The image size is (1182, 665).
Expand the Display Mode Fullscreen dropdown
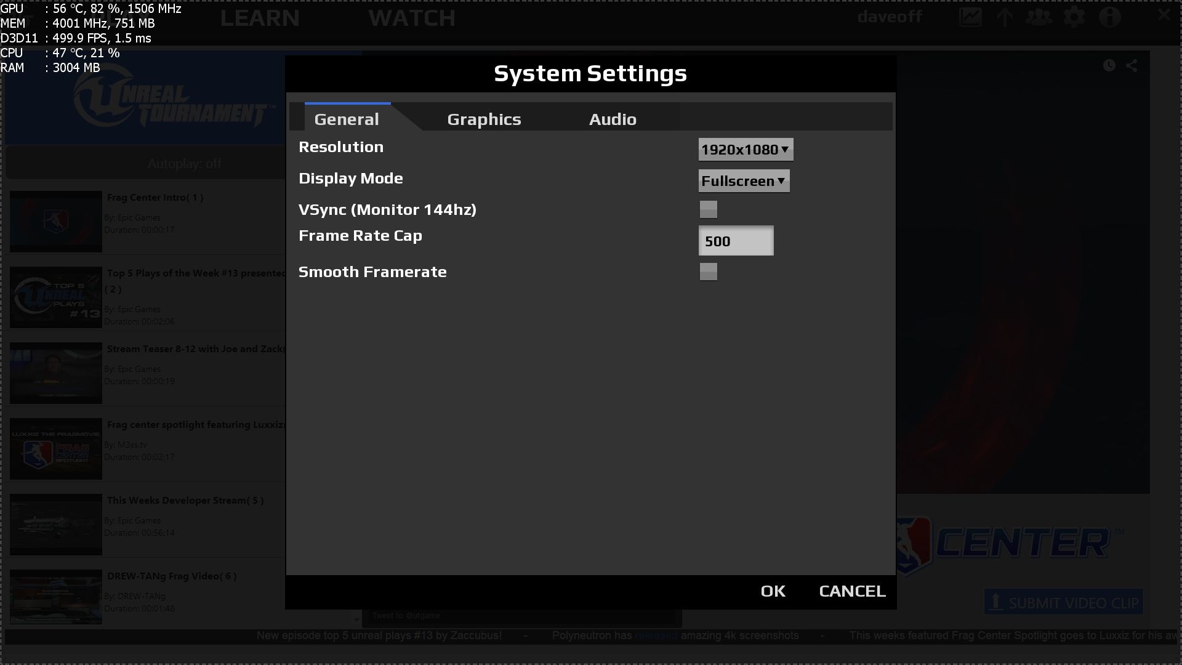pyautogui.click(x=744, y=181)
